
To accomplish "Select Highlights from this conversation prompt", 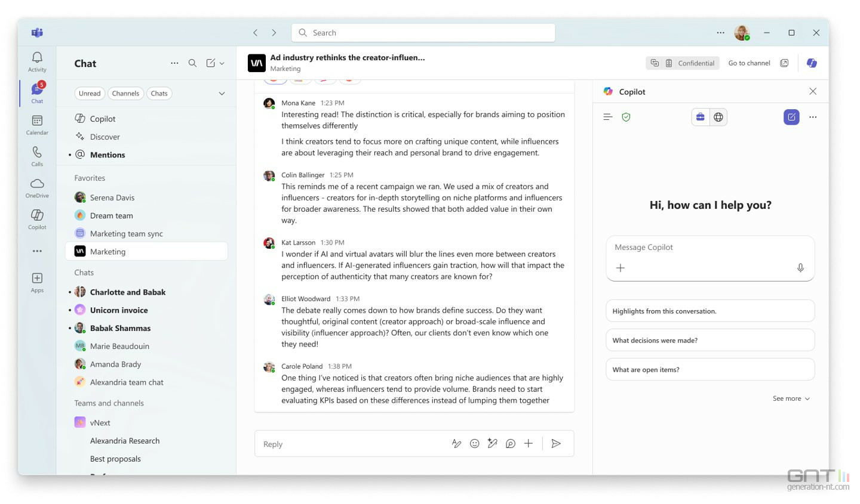I will pyautogui.click(x=710, y=311).
